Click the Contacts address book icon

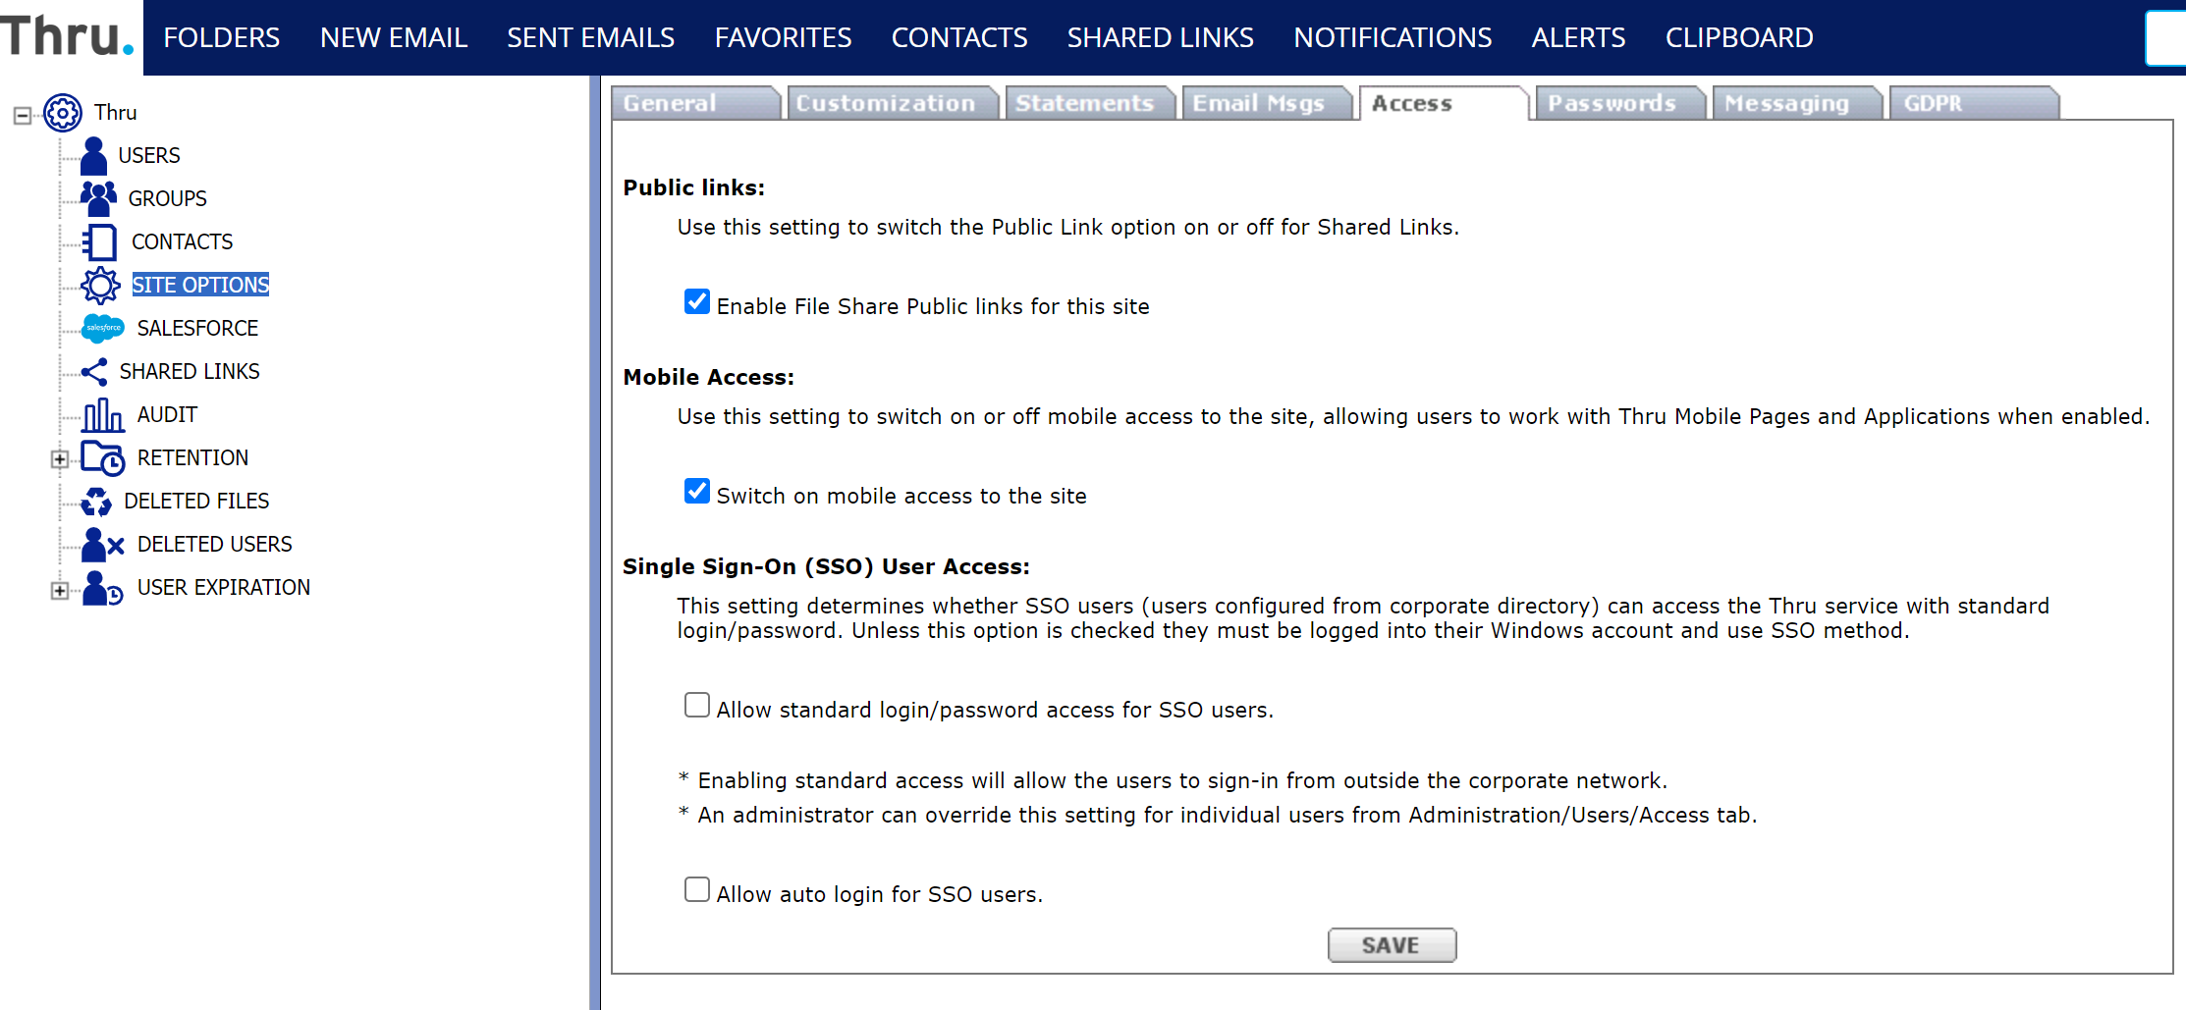tap(99, 241)
